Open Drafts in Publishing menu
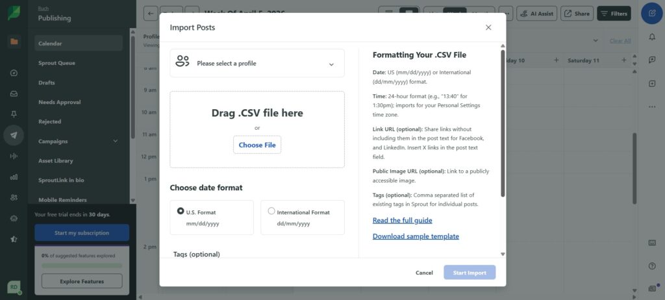Viewport: 665px width, 300px height. coord(79,82)
